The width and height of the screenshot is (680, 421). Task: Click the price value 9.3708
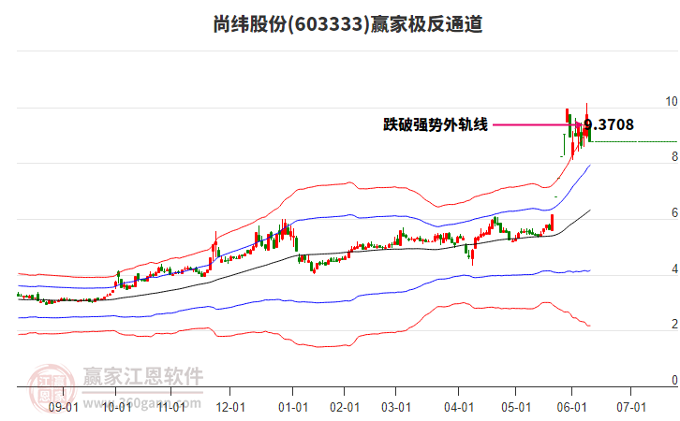(609, 124)
